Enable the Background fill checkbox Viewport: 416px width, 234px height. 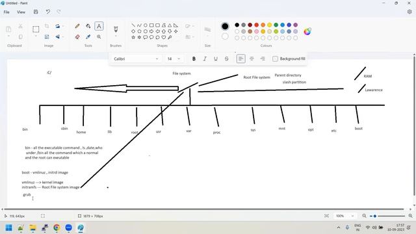(275, 58)
